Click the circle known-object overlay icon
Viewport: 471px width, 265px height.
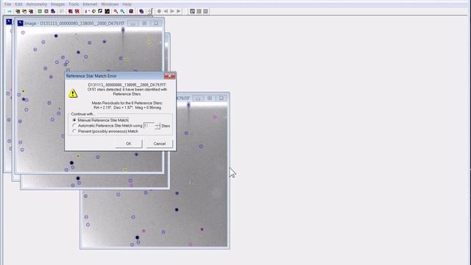click(x=93, y=11)
